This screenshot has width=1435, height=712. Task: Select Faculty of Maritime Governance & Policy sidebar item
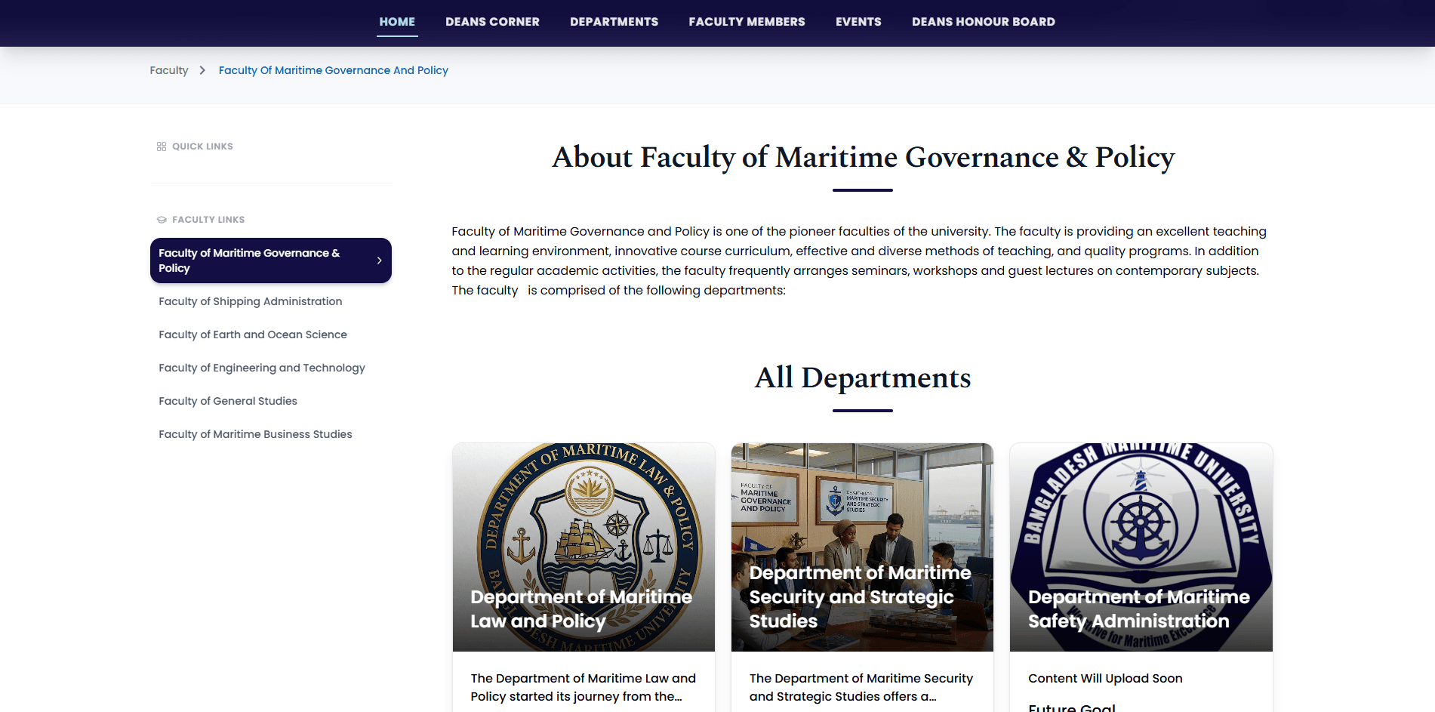pyautogui.click(x=271, y=260)
